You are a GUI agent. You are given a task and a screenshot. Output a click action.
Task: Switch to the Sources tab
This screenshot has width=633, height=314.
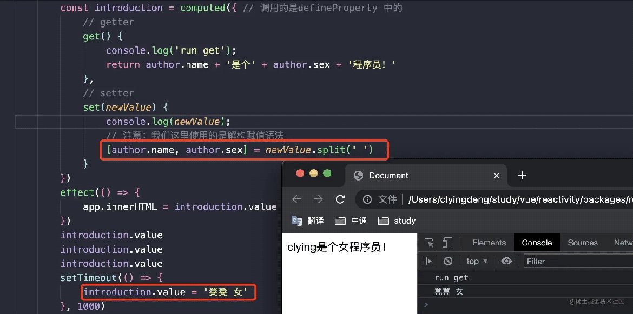(583, 243)
